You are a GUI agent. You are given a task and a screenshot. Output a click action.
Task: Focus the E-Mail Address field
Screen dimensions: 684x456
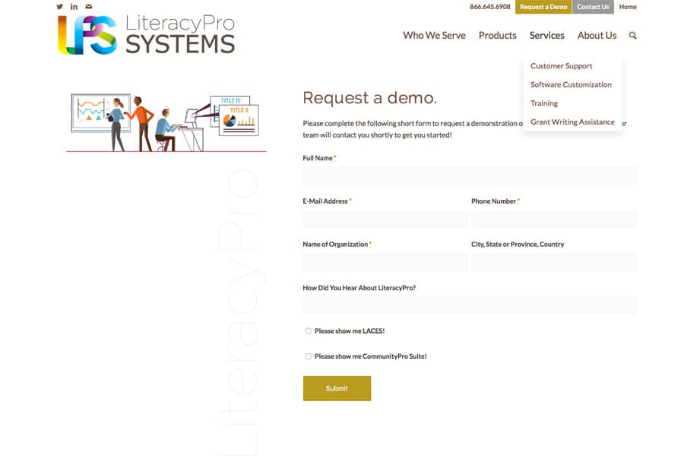(x=385, y=219)
